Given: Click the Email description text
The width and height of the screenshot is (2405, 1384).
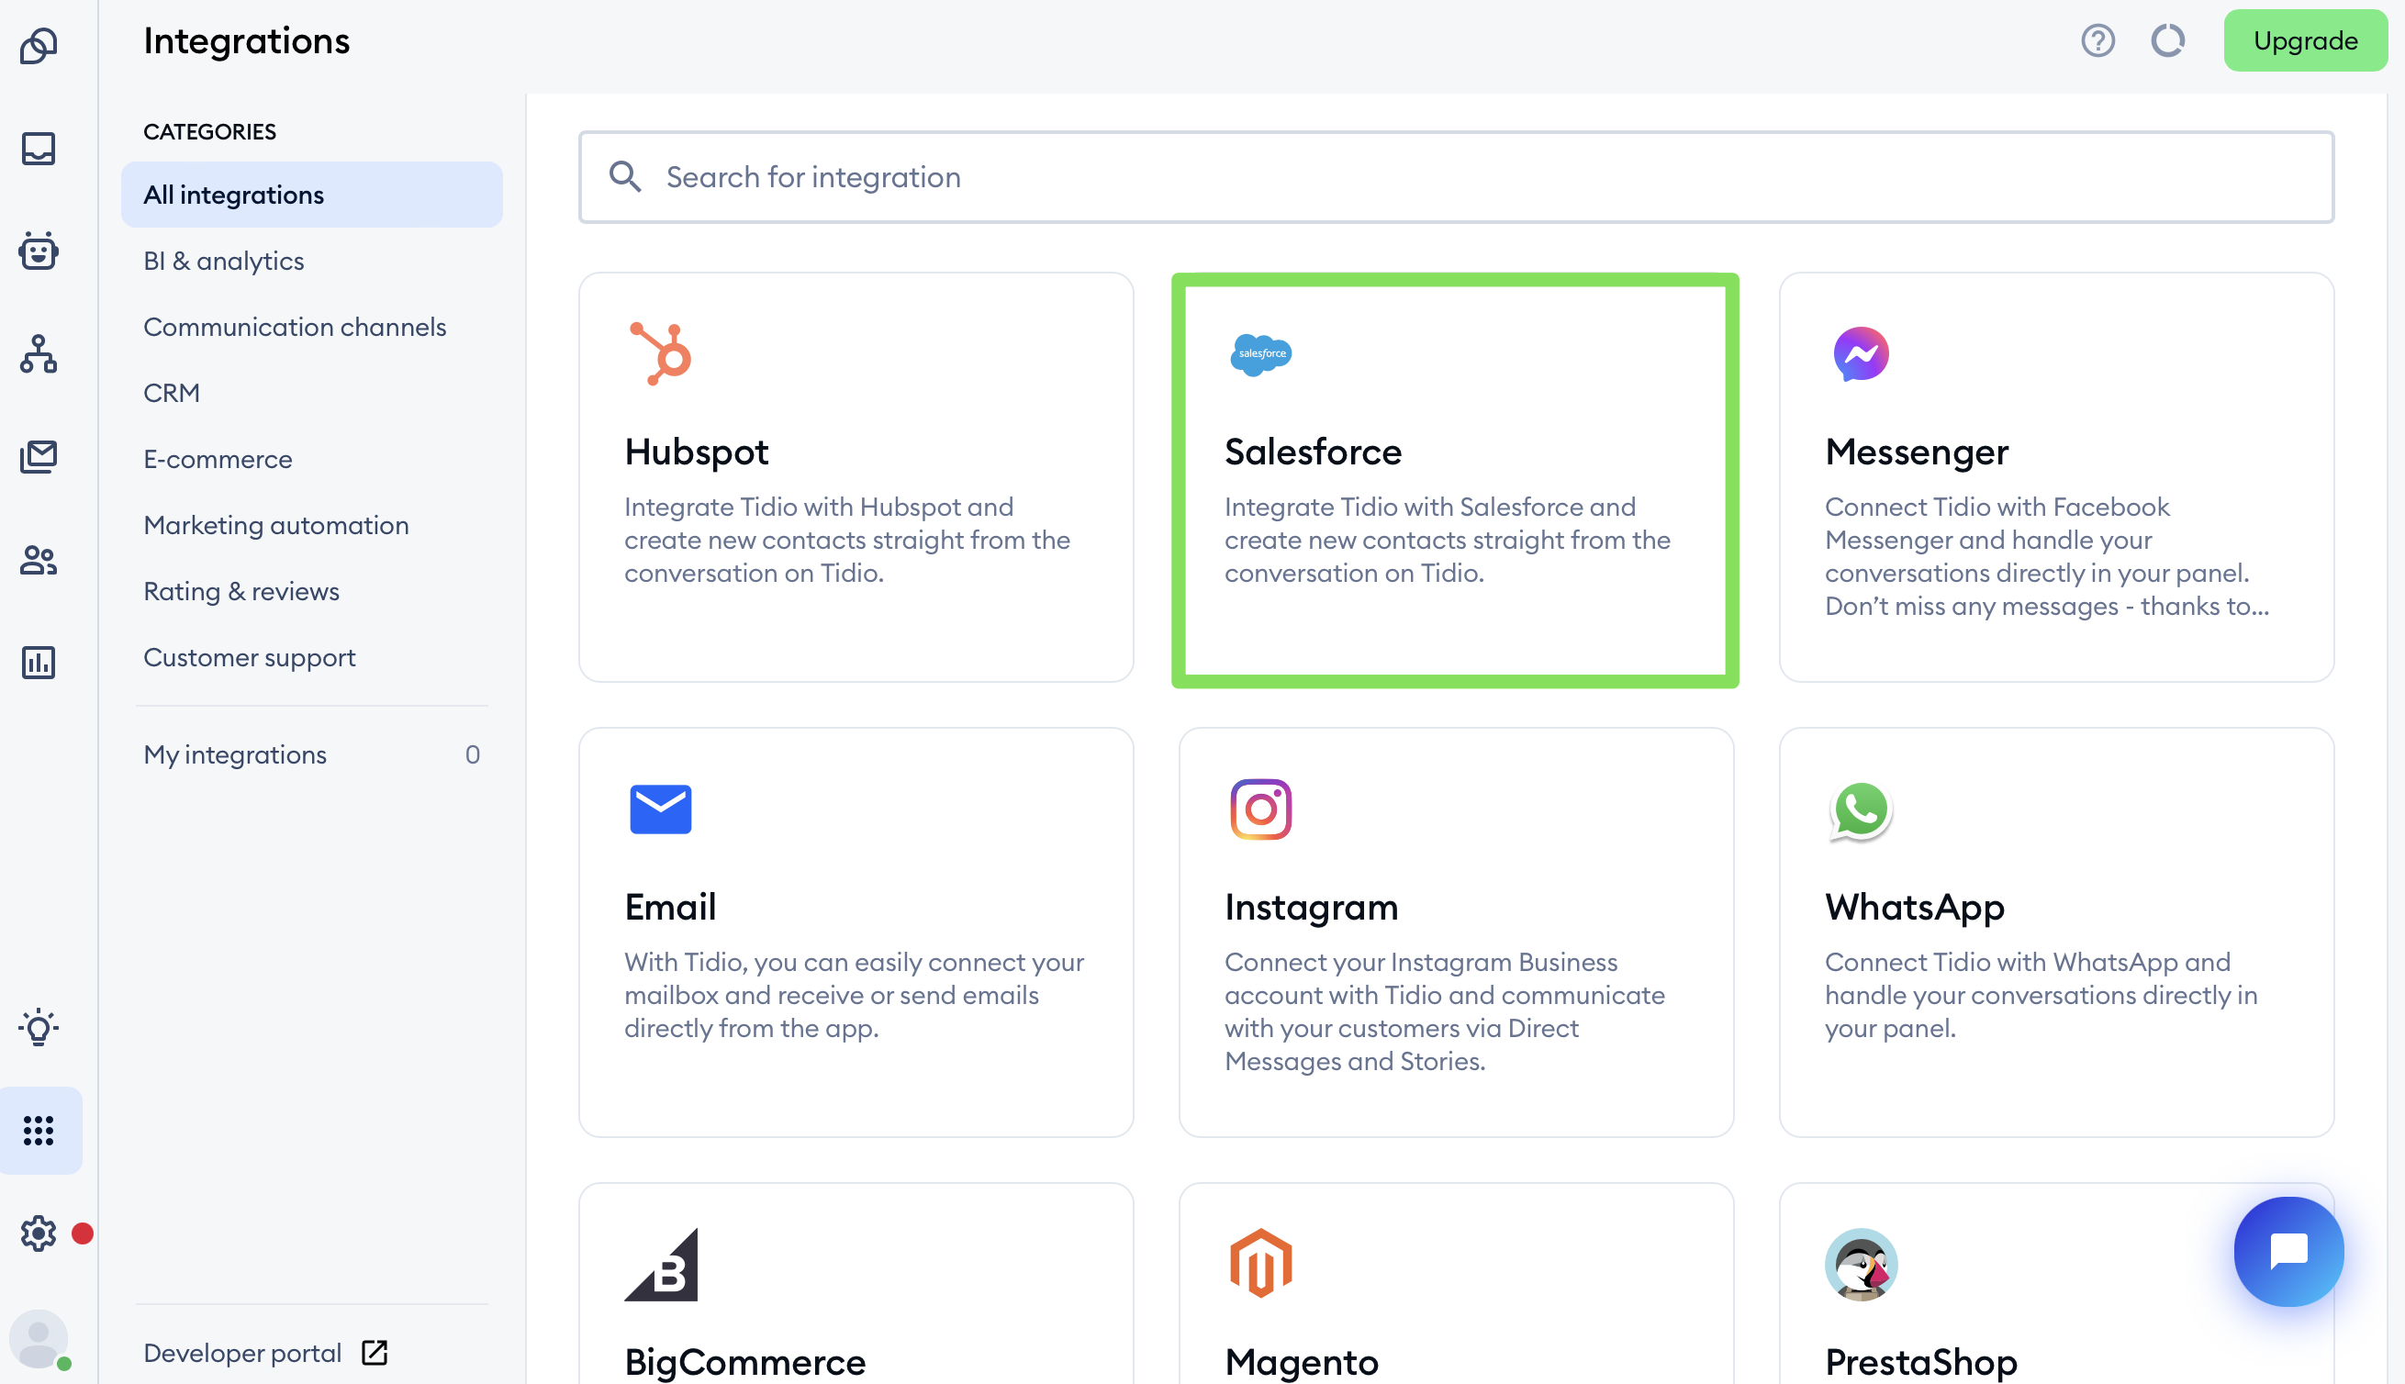Looking at the screenshot, I should [x=854, y=995].
